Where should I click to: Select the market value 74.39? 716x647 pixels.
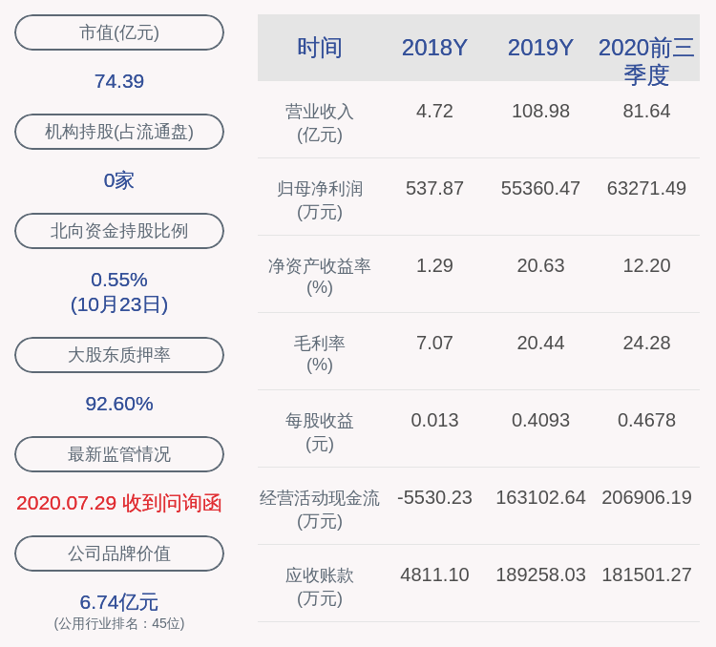tap(119, 81)
